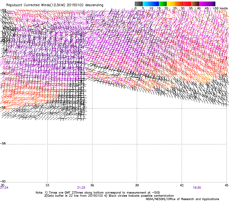Click the latitude axis label -56

coord(3,107)
